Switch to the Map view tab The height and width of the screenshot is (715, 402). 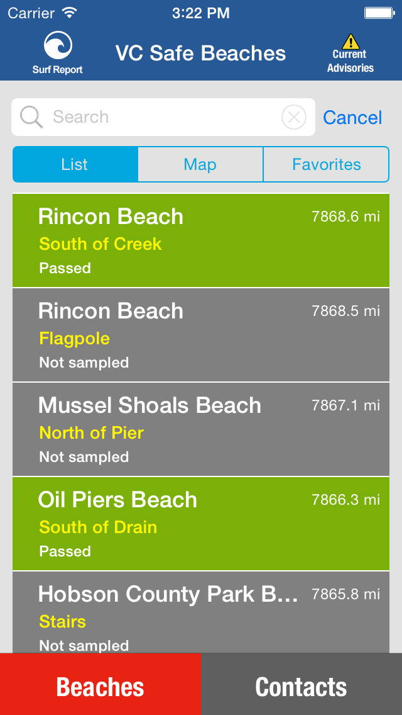[200, 164]
